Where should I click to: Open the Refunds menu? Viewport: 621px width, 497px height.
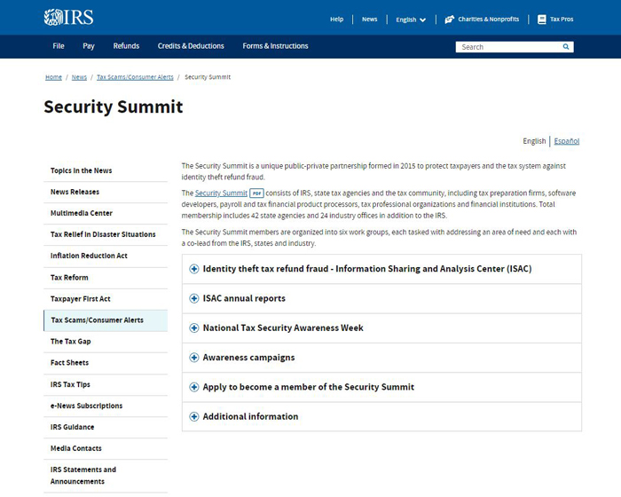click(126, 46)
